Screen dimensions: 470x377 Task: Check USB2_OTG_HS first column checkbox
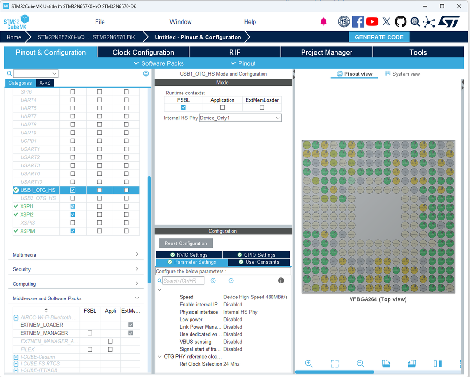[x=72, y=198]
